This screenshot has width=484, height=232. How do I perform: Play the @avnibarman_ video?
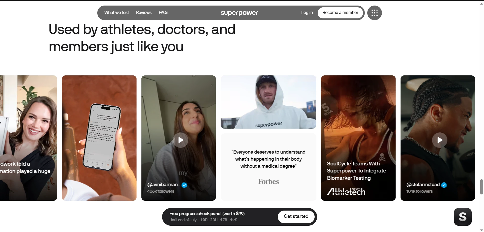[x=180, y=140]
